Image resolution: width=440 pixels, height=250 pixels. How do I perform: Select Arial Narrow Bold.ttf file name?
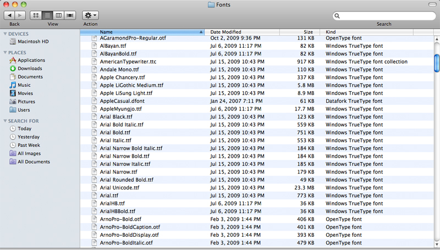(x=125, y=156)
